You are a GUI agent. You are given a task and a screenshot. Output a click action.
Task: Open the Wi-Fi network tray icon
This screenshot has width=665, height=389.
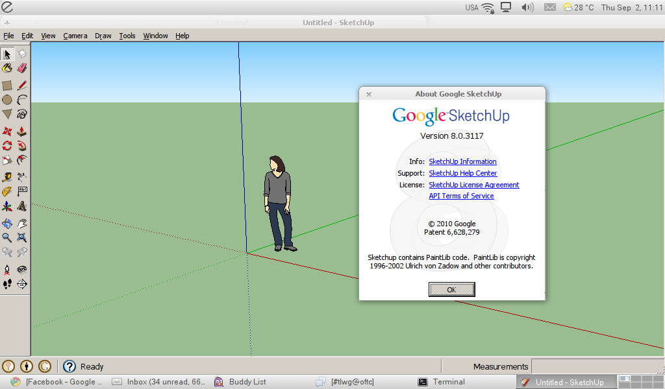tap(488, 8)
